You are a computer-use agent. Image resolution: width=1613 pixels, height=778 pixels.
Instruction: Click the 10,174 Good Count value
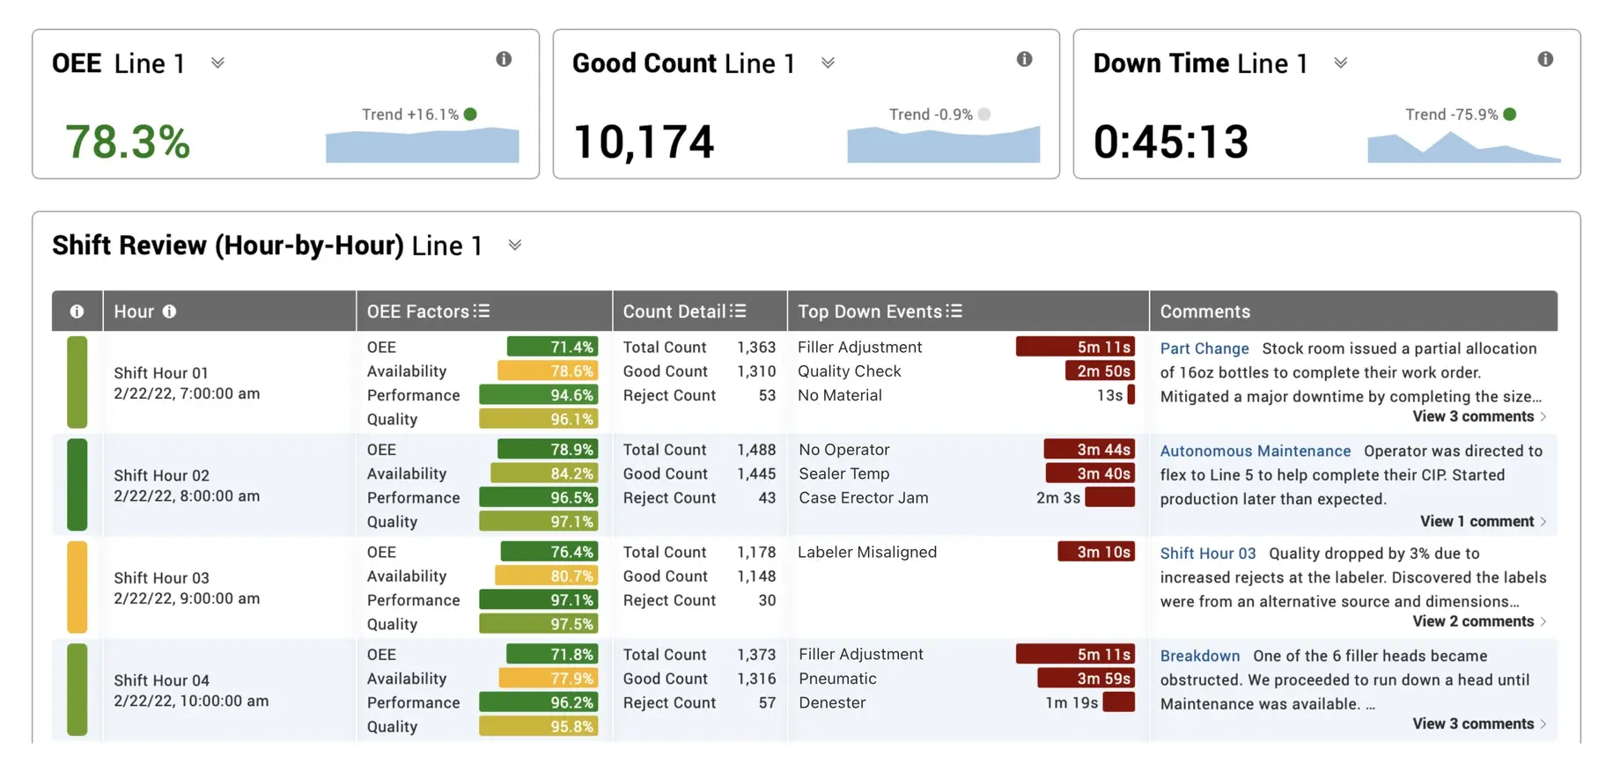click(644, 142)
